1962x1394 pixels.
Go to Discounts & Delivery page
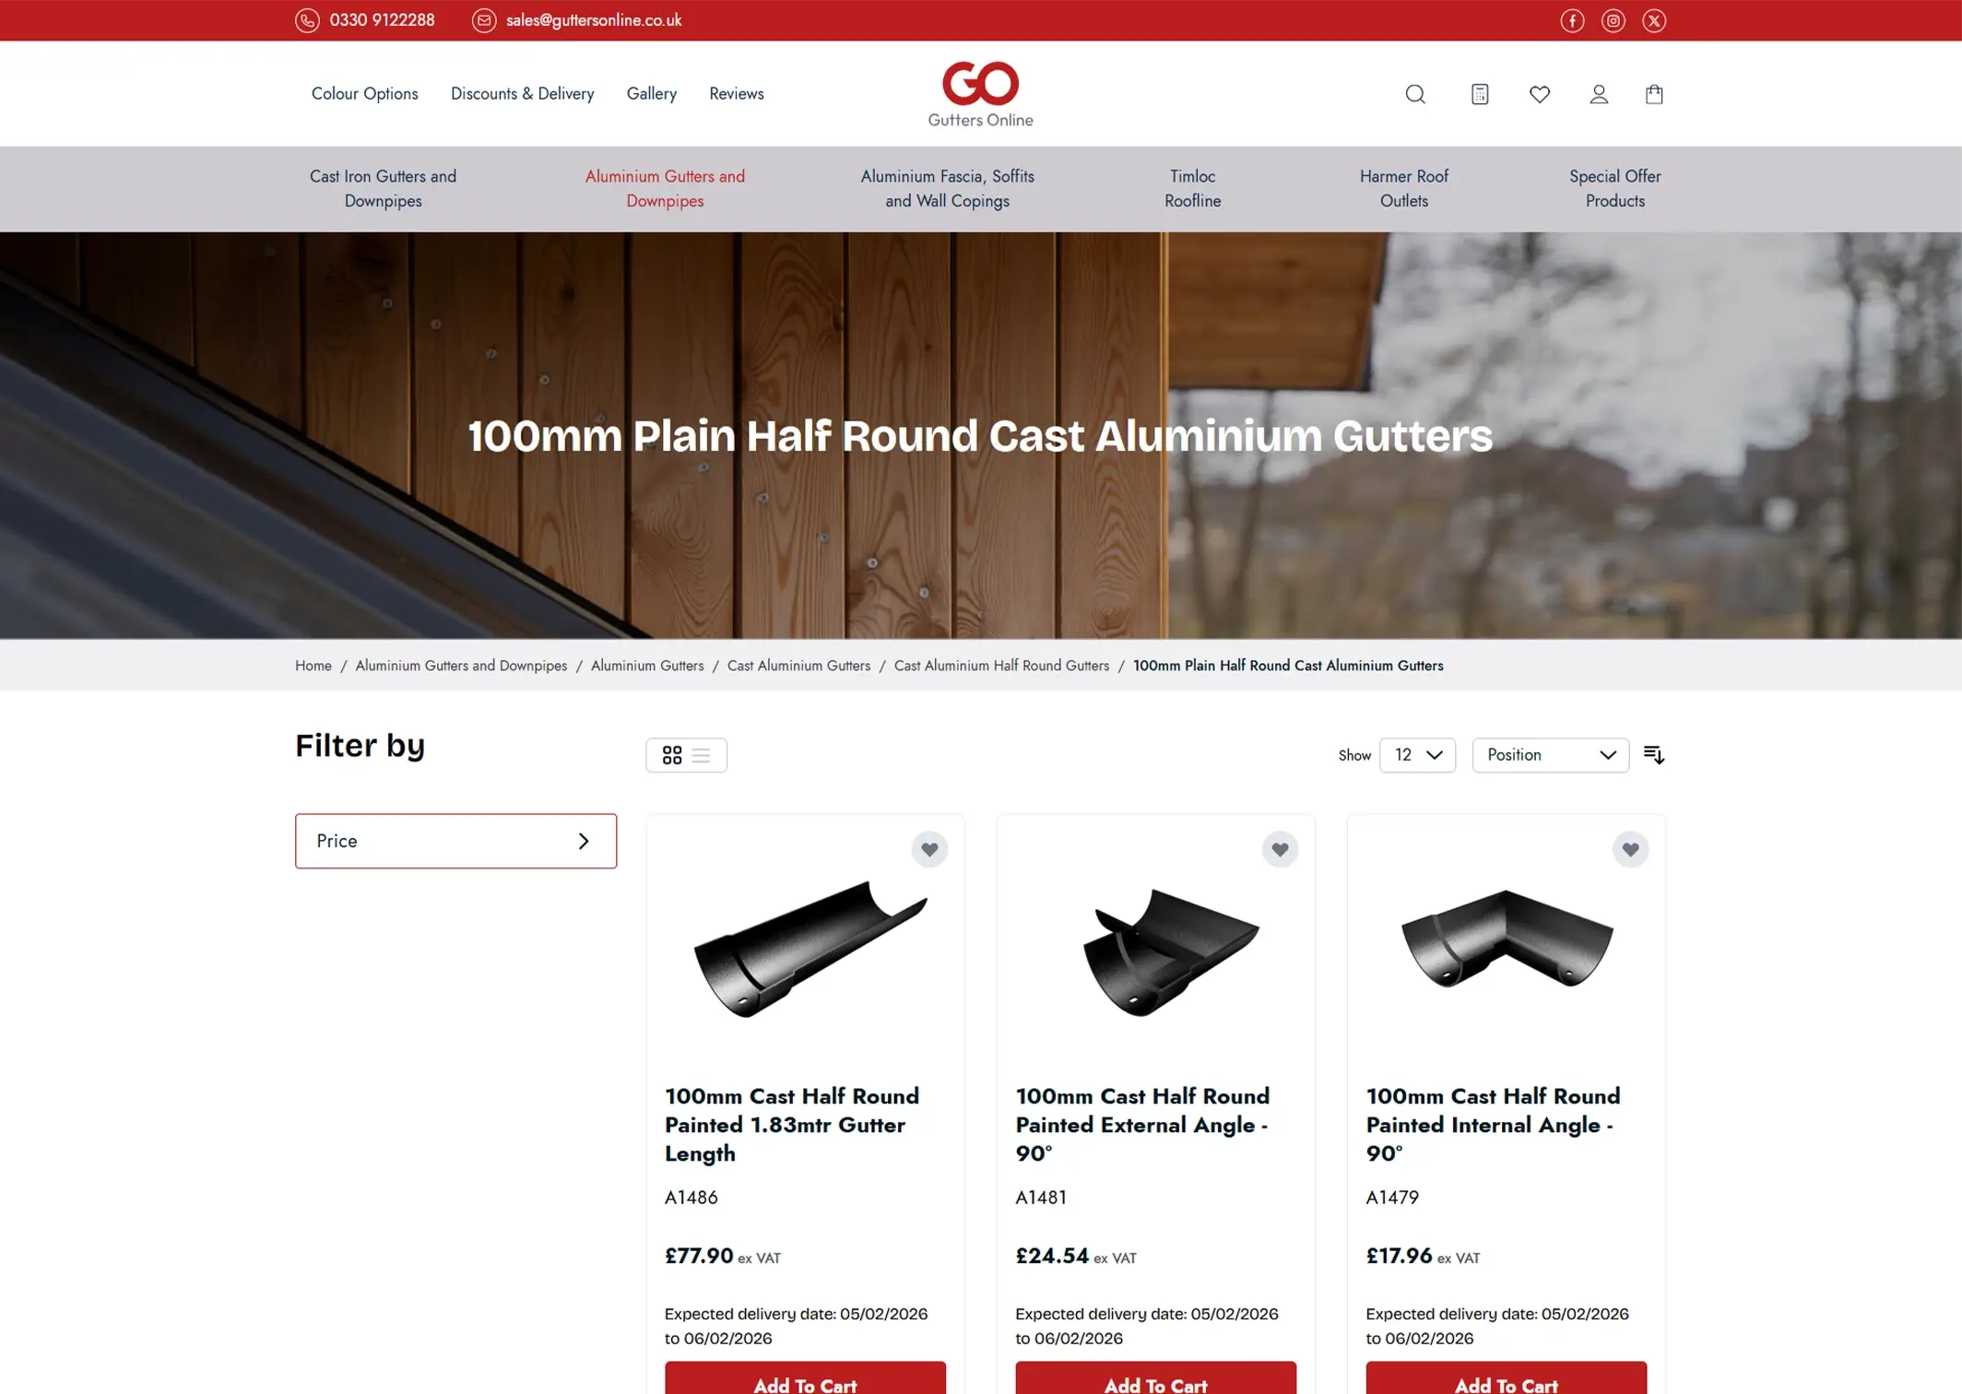[x=522, y=93]
